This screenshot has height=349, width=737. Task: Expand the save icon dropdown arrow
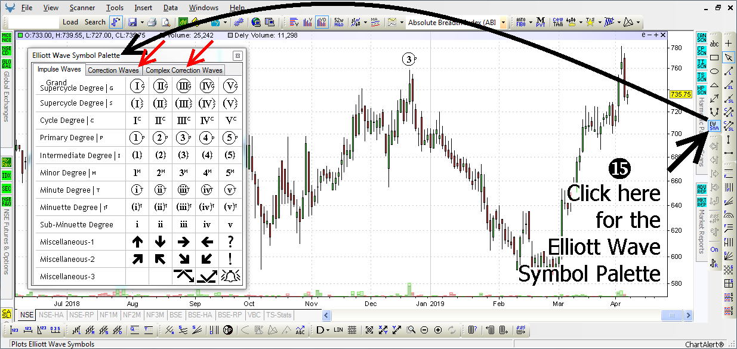pos(141,23)
